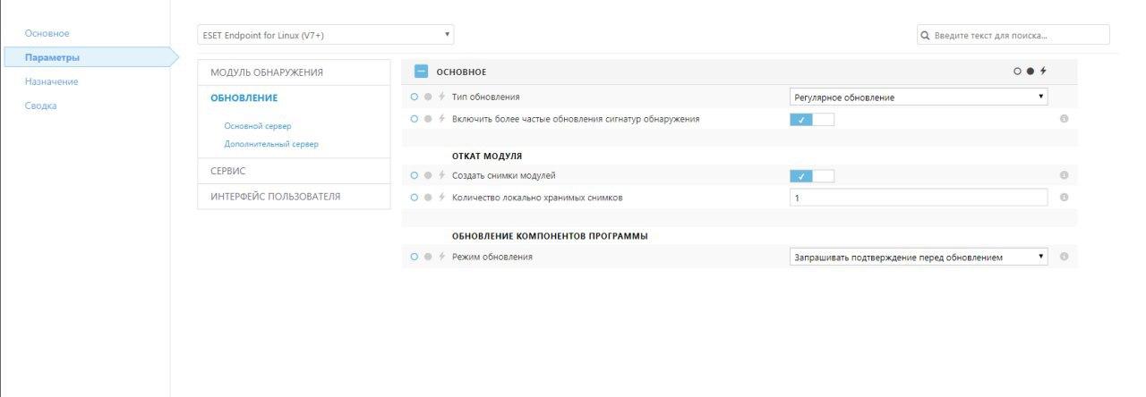Select the МОДУЛЬ ОБНАРУЖЕНИЯ category

tap(267, 72)
